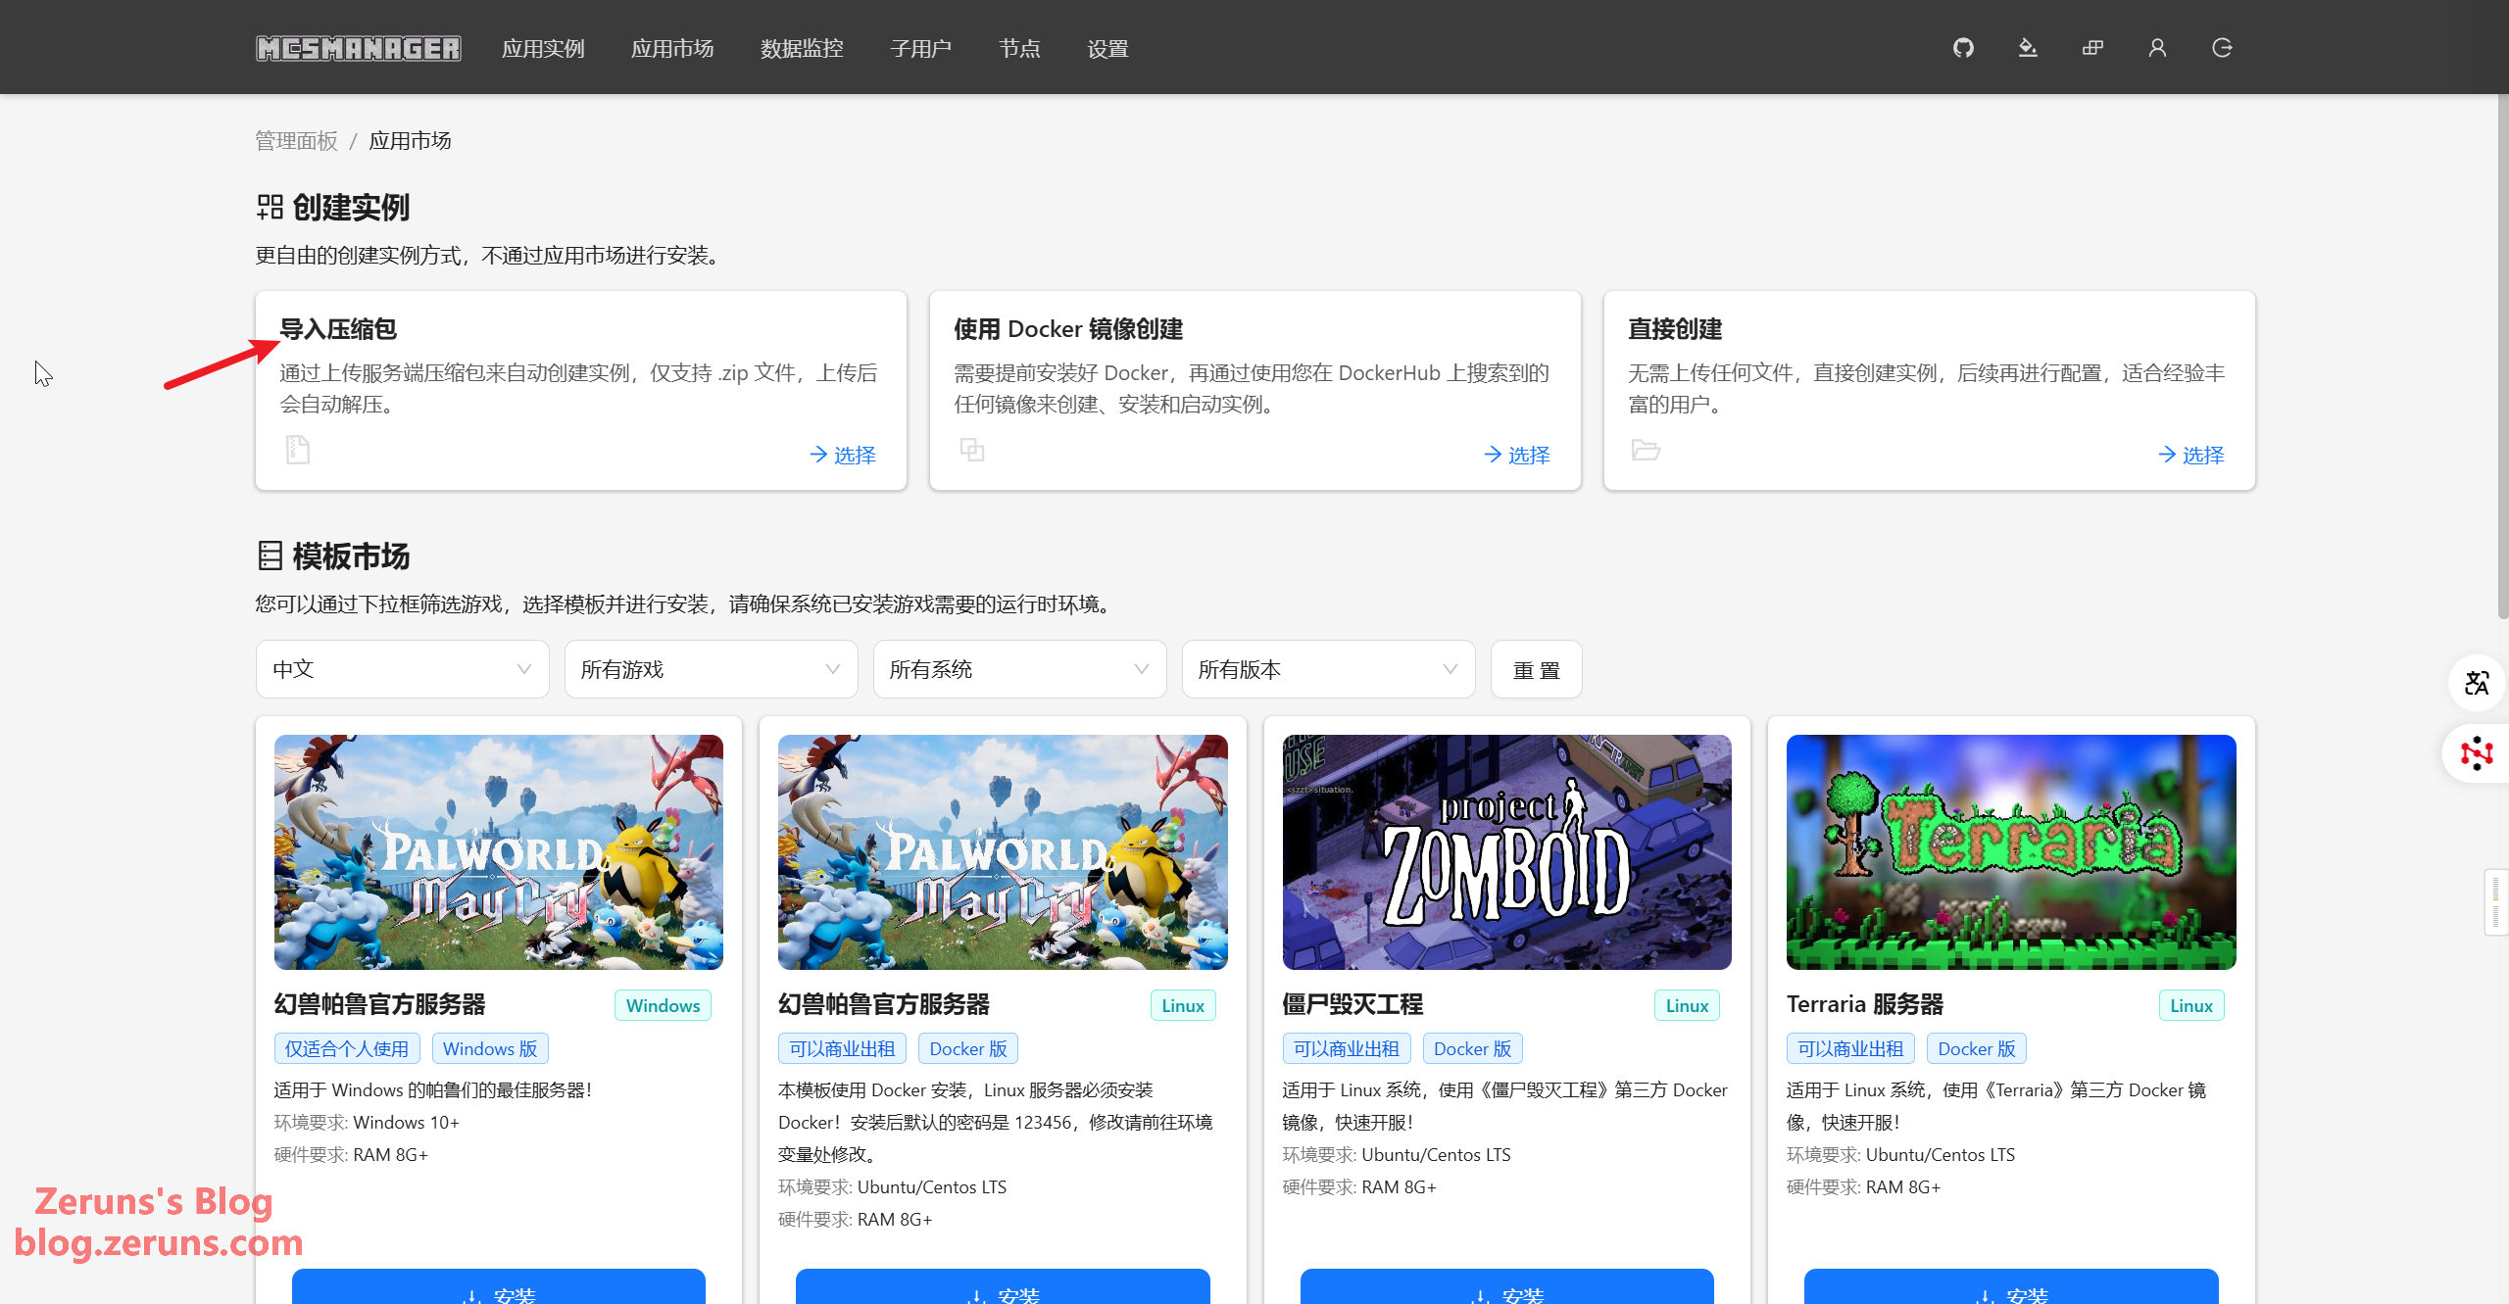Click the Windows Palworld cover image

(499, 852)
